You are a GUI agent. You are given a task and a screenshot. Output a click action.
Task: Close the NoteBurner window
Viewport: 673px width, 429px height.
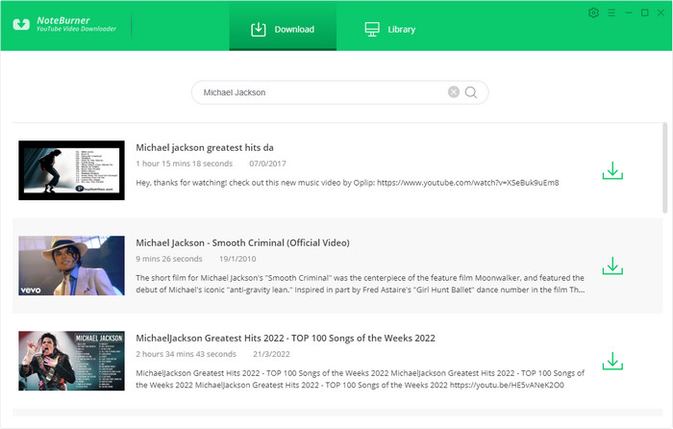tap(661, 13)
